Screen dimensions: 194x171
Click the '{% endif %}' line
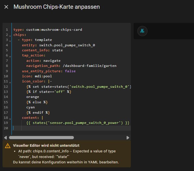coord(38,113)
